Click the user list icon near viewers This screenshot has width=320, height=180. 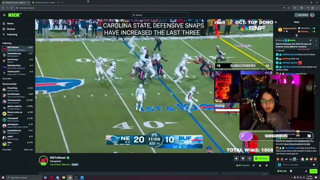tap(266, 165)
